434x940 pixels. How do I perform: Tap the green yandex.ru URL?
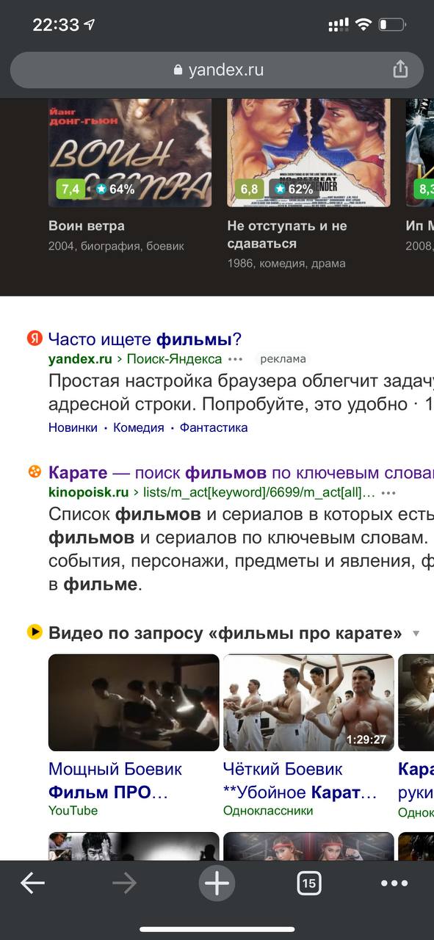pyautogui.click(x=80, y=359)
